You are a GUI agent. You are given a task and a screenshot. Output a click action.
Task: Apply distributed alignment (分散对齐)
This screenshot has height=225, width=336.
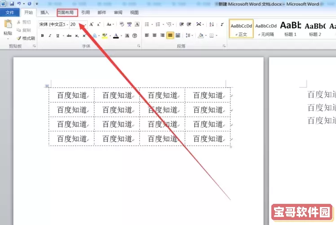tap(178, 35)
